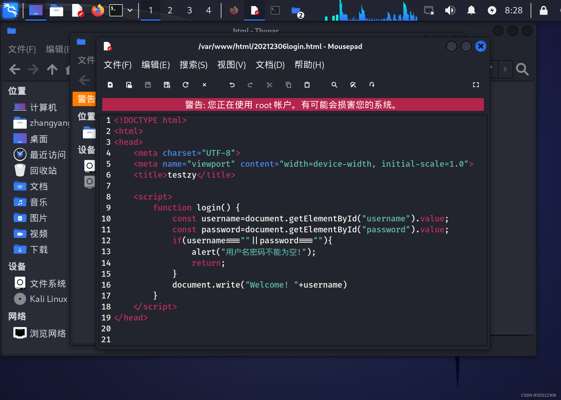The width and height of the screenshot is (561, 400).
Task: Select 文件系统 device in Thunar sidebar
Action: [x=40, y=283]
